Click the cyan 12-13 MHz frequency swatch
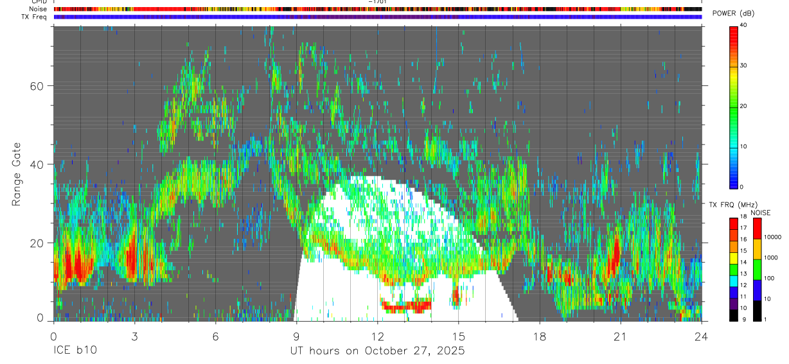The height and width of the screenshot is (364, 789). (733, 281)
